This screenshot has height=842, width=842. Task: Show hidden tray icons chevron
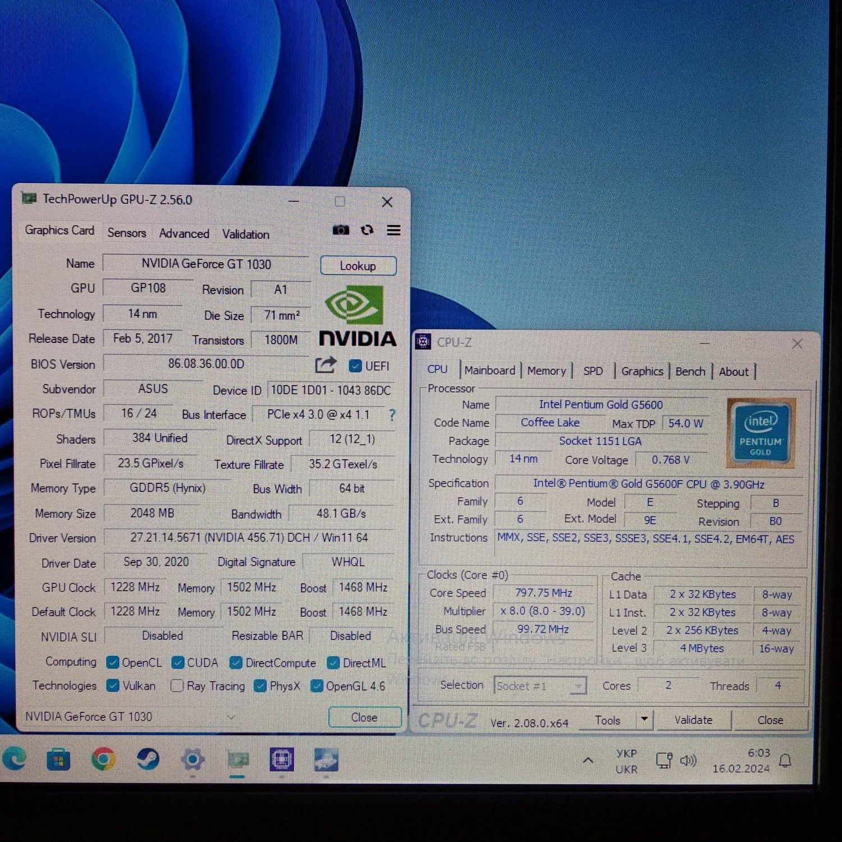[588, 761]
